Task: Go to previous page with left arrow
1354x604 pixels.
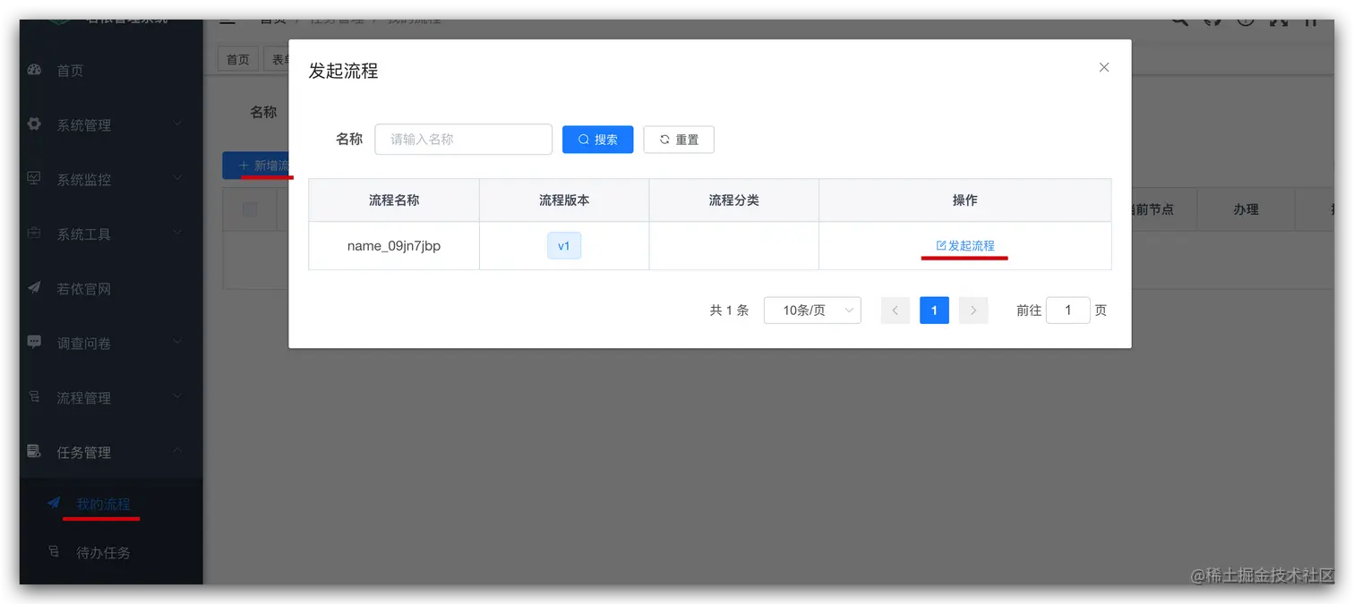Action: click(x=895, y=310)
